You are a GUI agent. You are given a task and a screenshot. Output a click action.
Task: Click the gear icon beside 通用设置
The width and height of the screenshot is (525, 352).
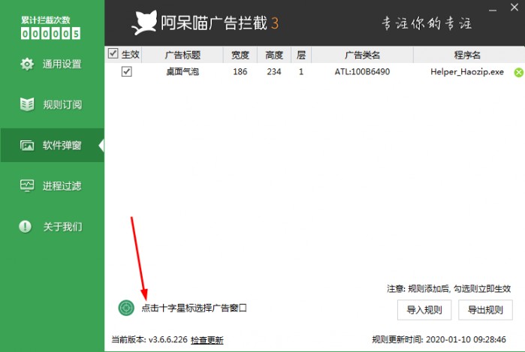click(x=27, y=64)
